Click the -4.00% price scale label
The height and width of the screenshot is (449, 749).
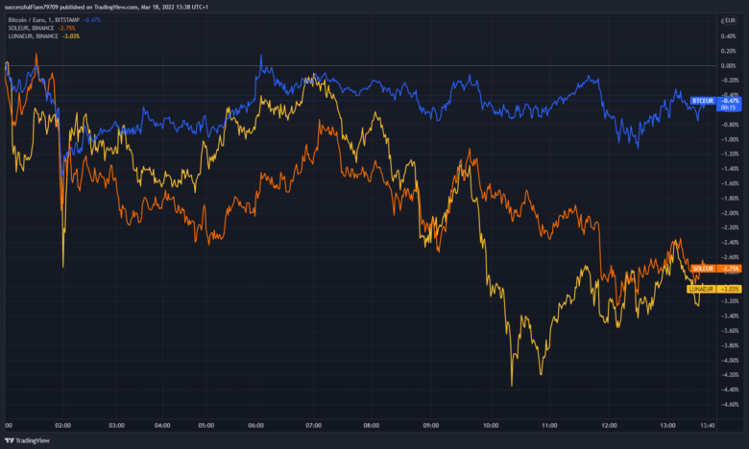(730, 360)
